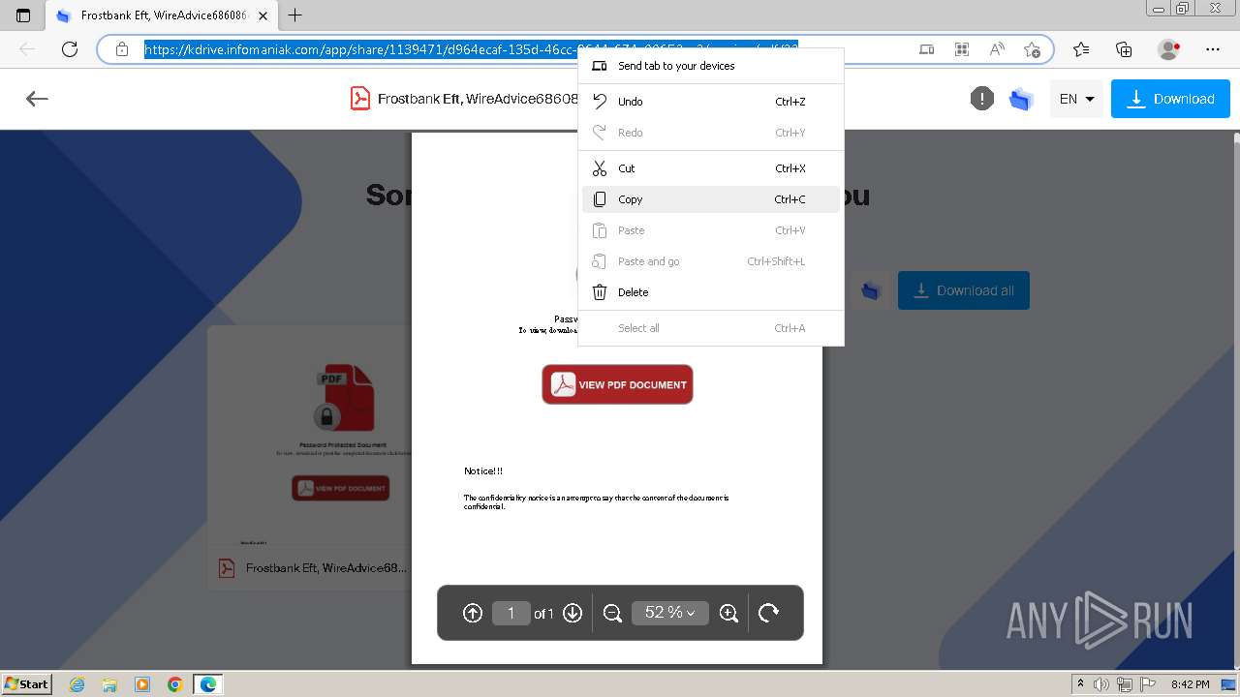Click the taskbar clock 8:42 PM
The width and height of the screenshot is (1240, 697).
click(1190, 684)
